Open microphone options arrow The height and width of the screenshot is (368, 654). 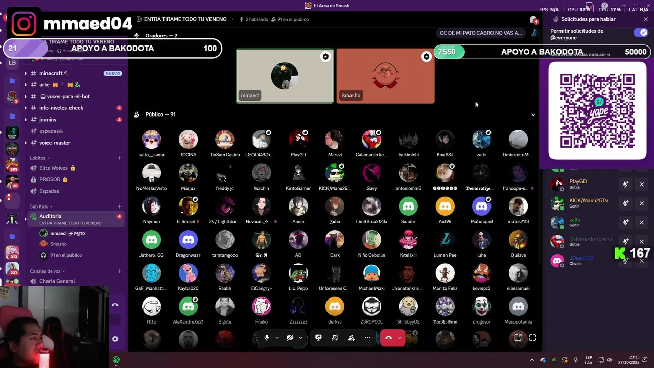[x=277, y=338]
